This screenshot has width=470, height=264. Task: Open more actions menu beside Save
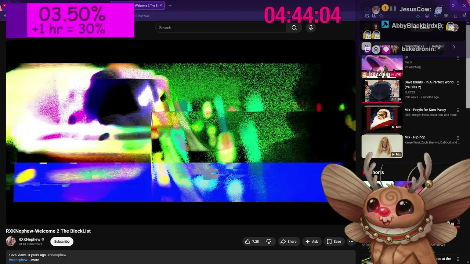tap(351, 241)
